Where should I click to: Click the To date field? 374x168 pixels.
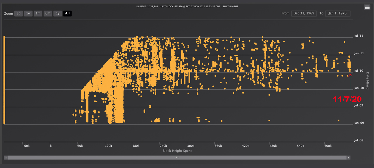338,13
